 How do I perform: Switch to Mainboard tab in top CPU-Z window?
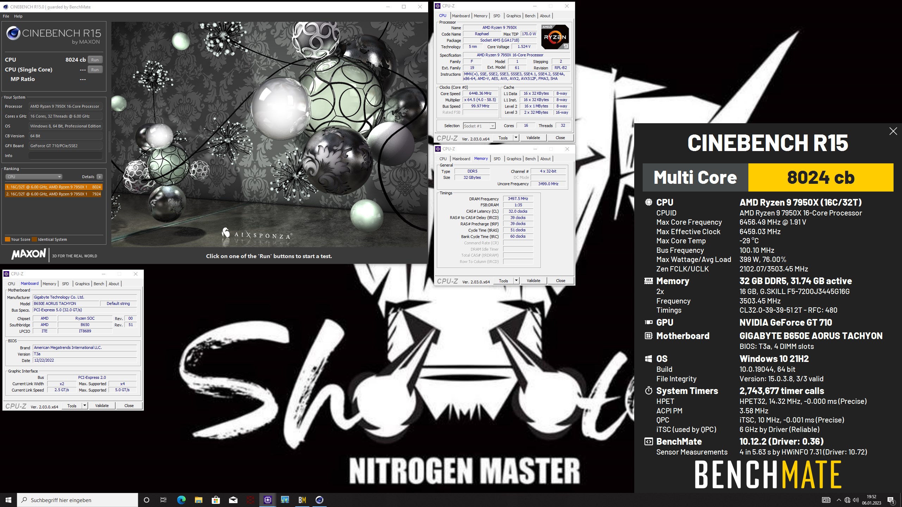point(461,16)
